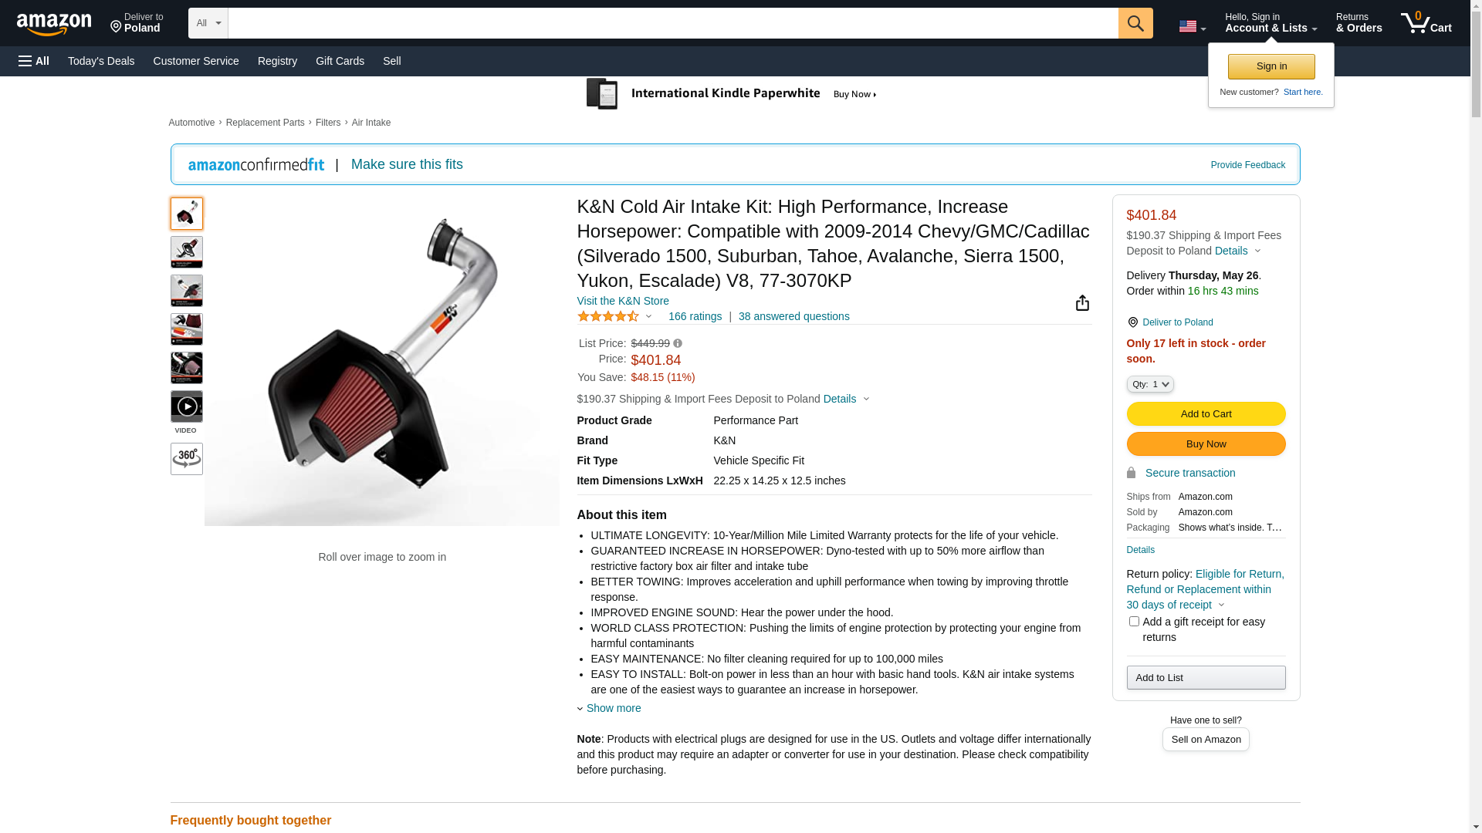Select the second product image thumbnail
Viewport: 1482px width, 833px height.
pyautogui.click(x=187, y=252)
